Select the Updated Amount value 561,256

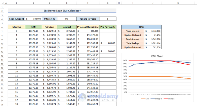[x=153, y=47]
